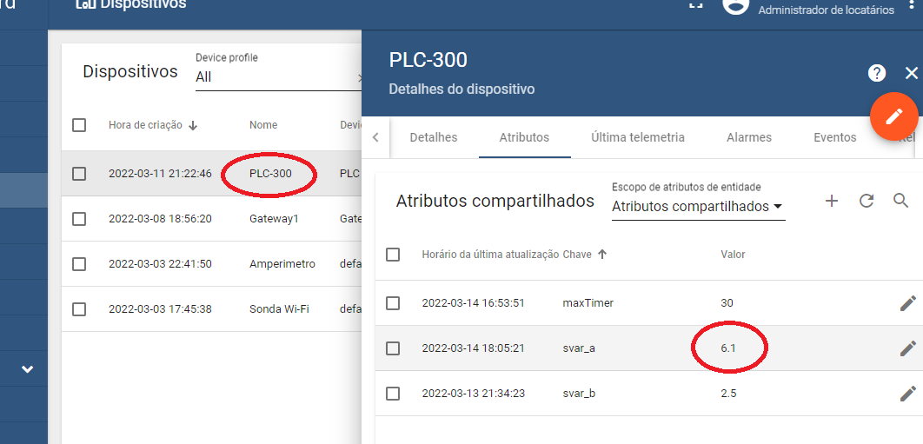Close the PLC-300 details panel
Screen dimensions: 923x444
tap(911, 73)
